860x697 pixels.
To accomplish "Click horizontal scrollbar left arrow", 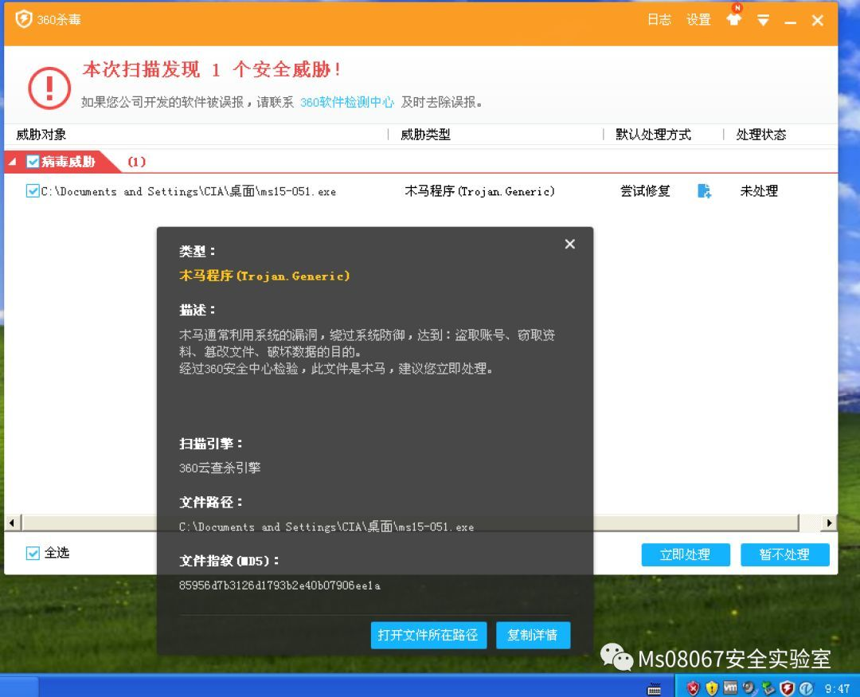I will point(11,523).
